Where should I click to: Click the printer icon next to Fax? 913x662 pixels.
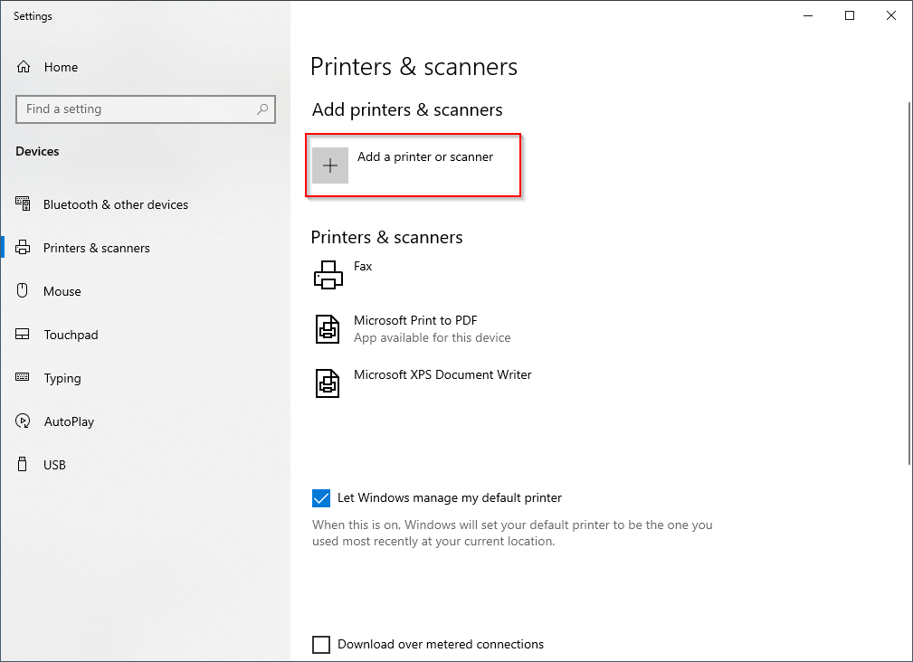click(328, 274)
